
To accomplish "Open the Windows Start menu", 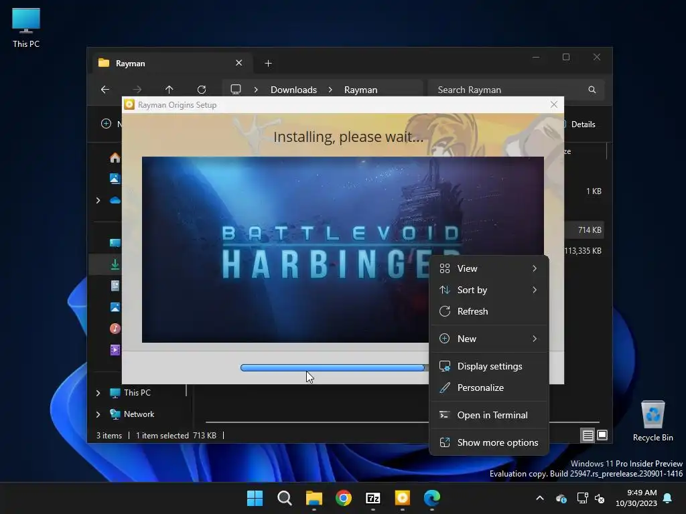I will [x=255, y=498].
